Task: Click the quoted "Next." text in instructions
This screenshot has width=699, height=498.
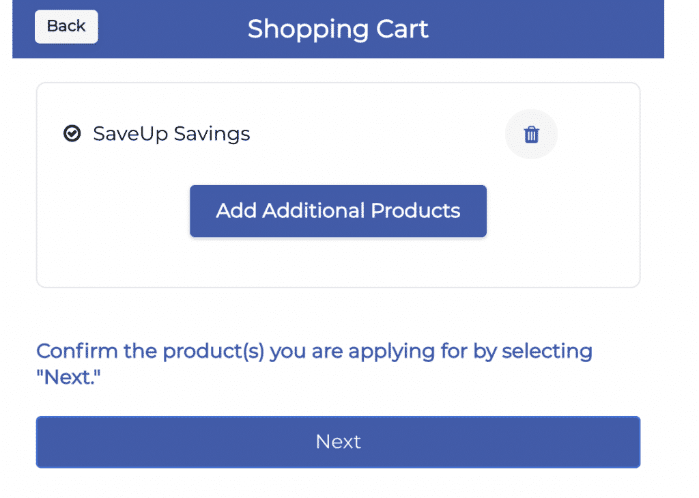Action: coord(68,378)
